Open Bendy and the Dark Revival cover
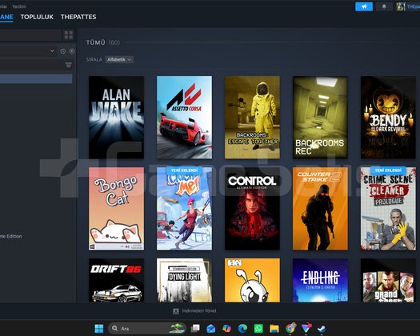Viewport: 420px width, 336px height. tap(388, 118)
